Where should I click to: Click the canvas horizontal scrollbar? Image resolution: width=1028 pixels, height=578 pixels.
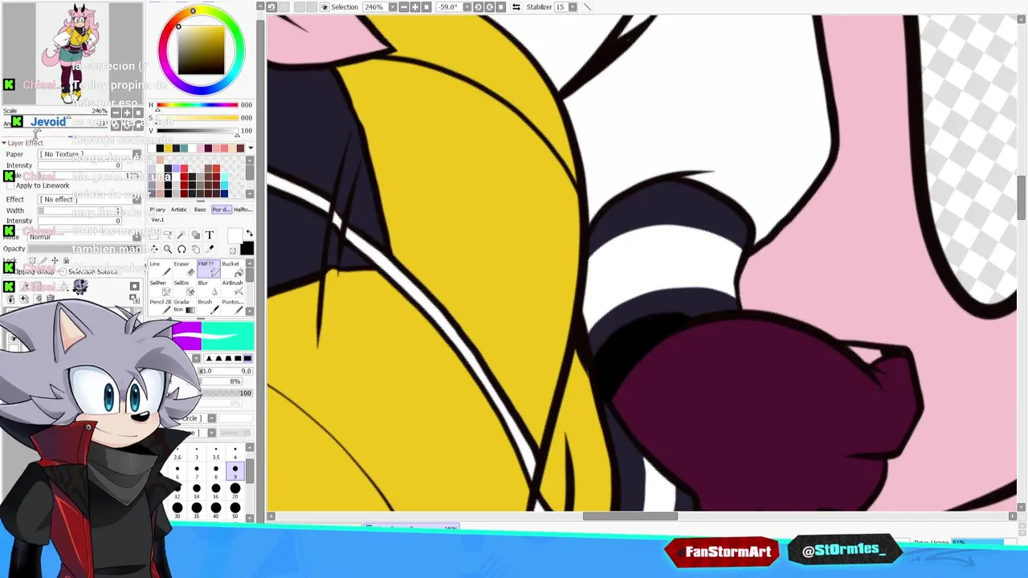630,516
